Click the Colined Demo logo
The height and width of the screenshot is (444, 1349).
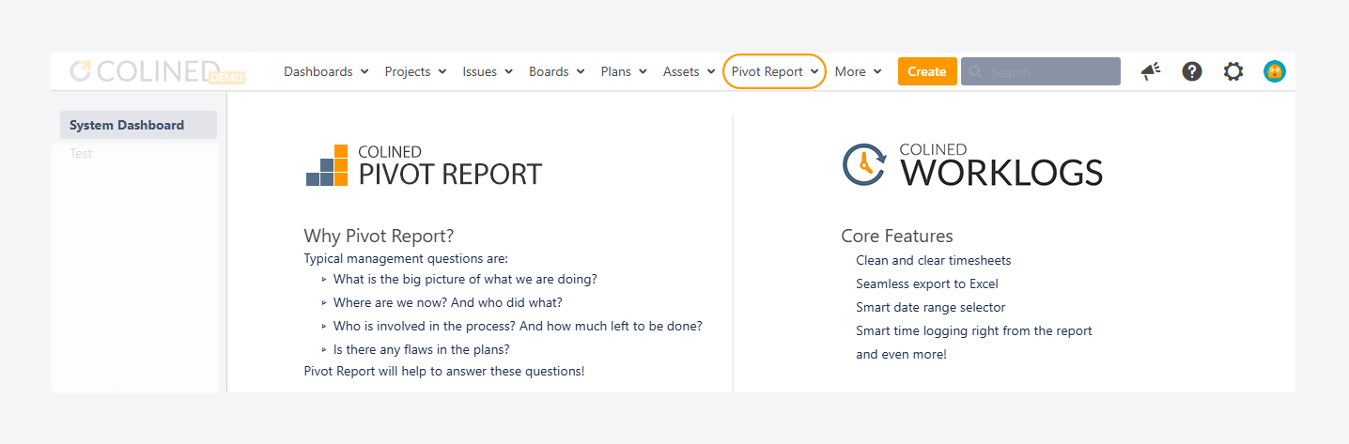[x=157, y=72]
